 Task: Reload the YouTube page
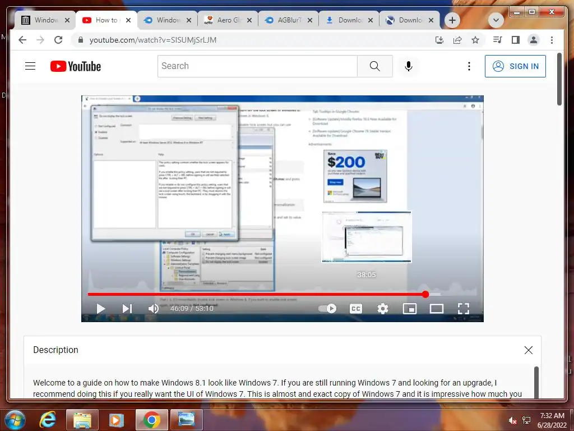pos(58,40)
